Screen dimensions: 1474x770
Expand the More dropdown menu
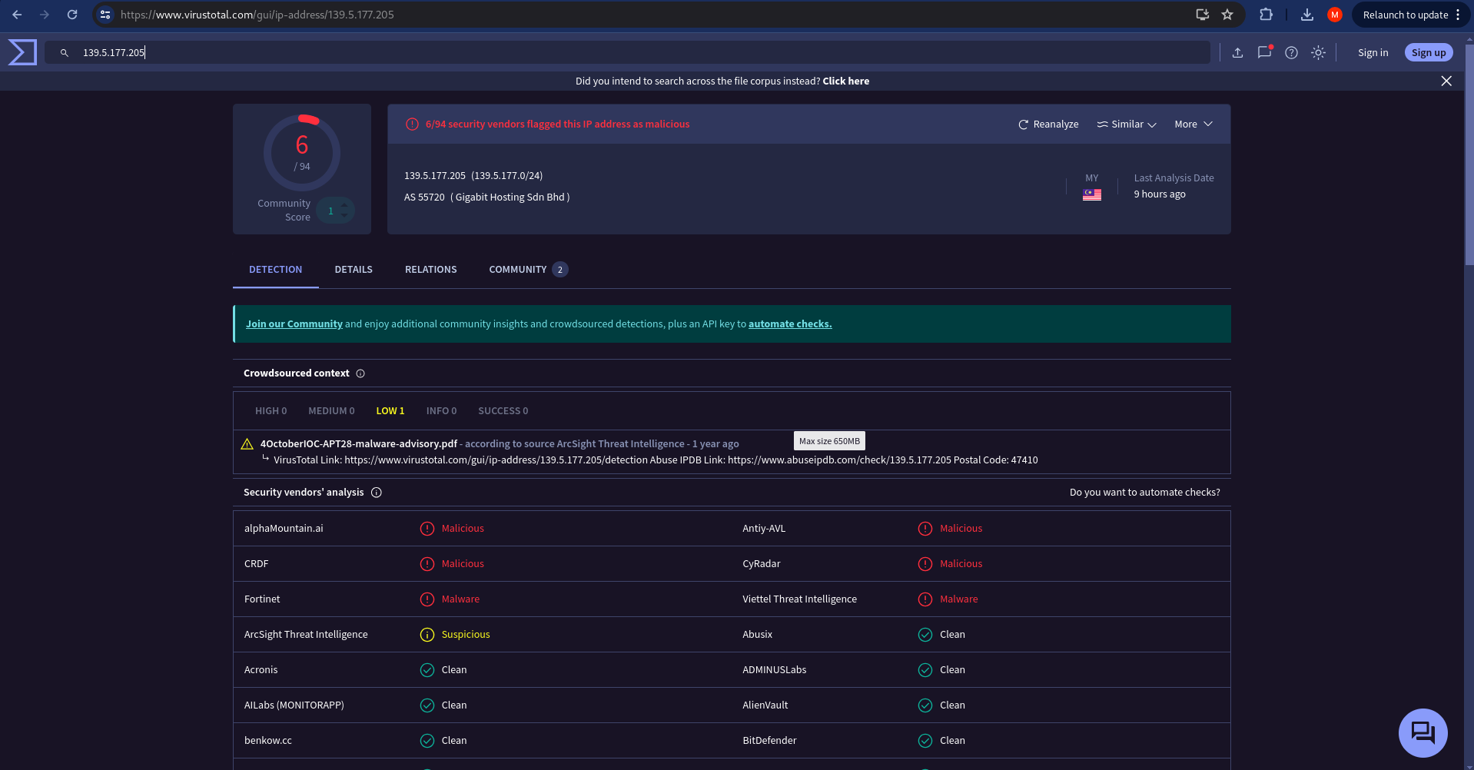pyautogui.click(x=1193, y=124)
